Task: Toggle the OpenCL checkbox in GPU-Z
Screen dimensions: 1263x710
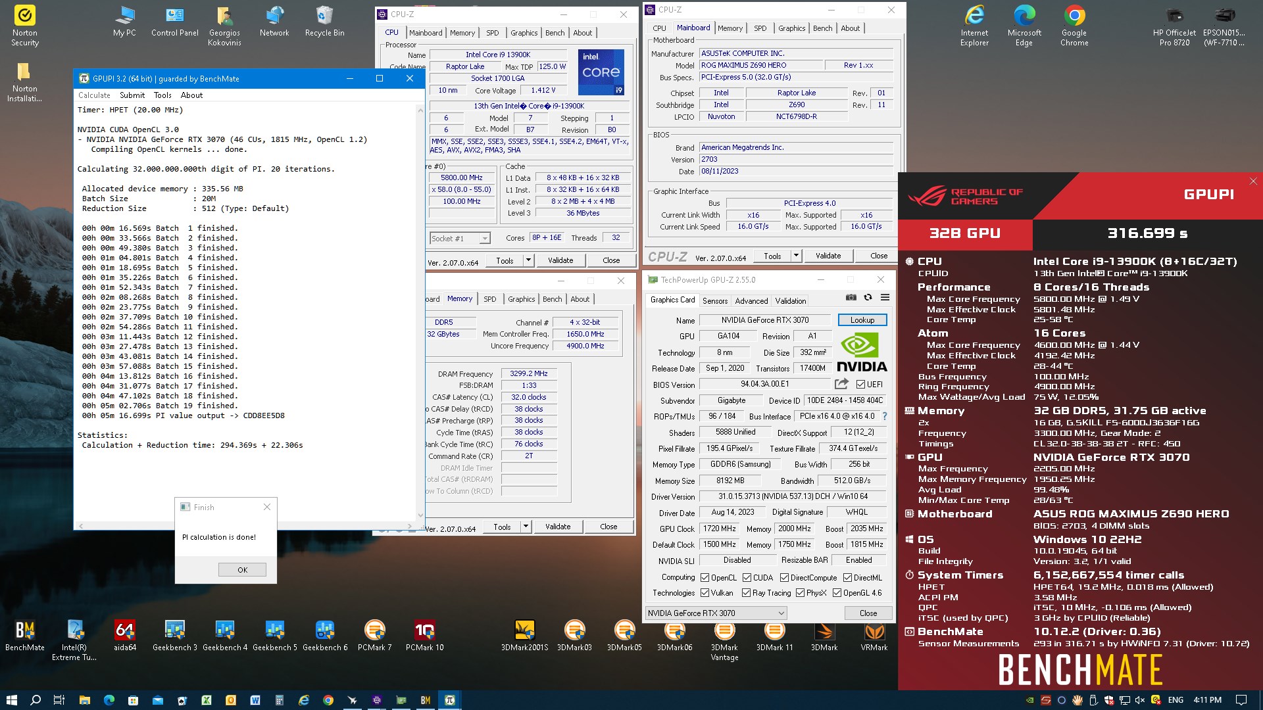Action: (x=705, y=578)
